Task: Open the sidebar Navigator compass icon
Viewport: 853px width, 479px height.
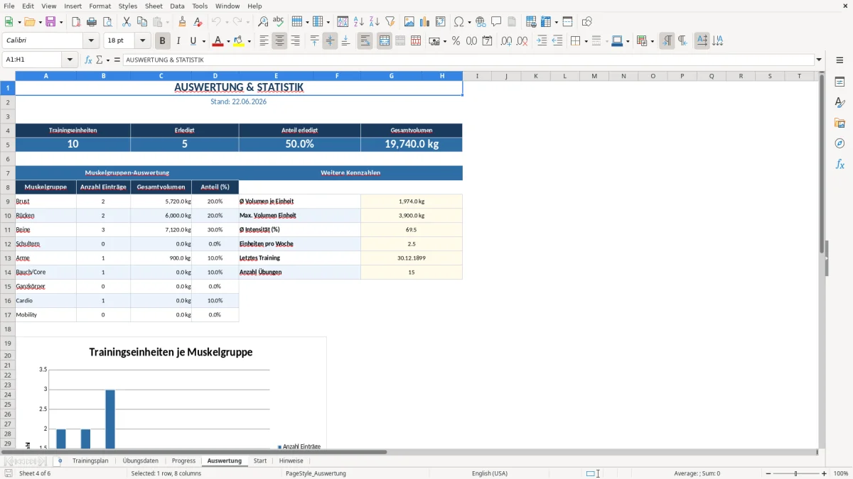Action: coord(839,143)
